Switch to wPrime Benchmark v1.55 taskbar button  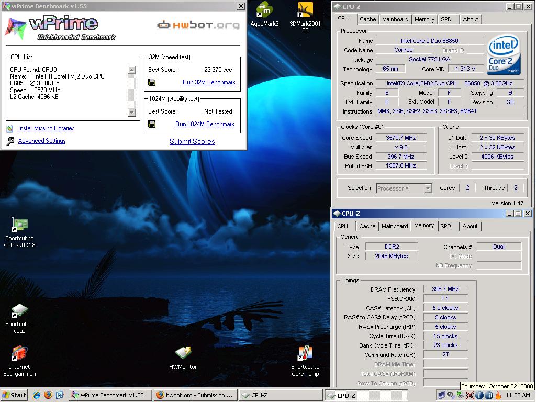click(x=110, y=395)
